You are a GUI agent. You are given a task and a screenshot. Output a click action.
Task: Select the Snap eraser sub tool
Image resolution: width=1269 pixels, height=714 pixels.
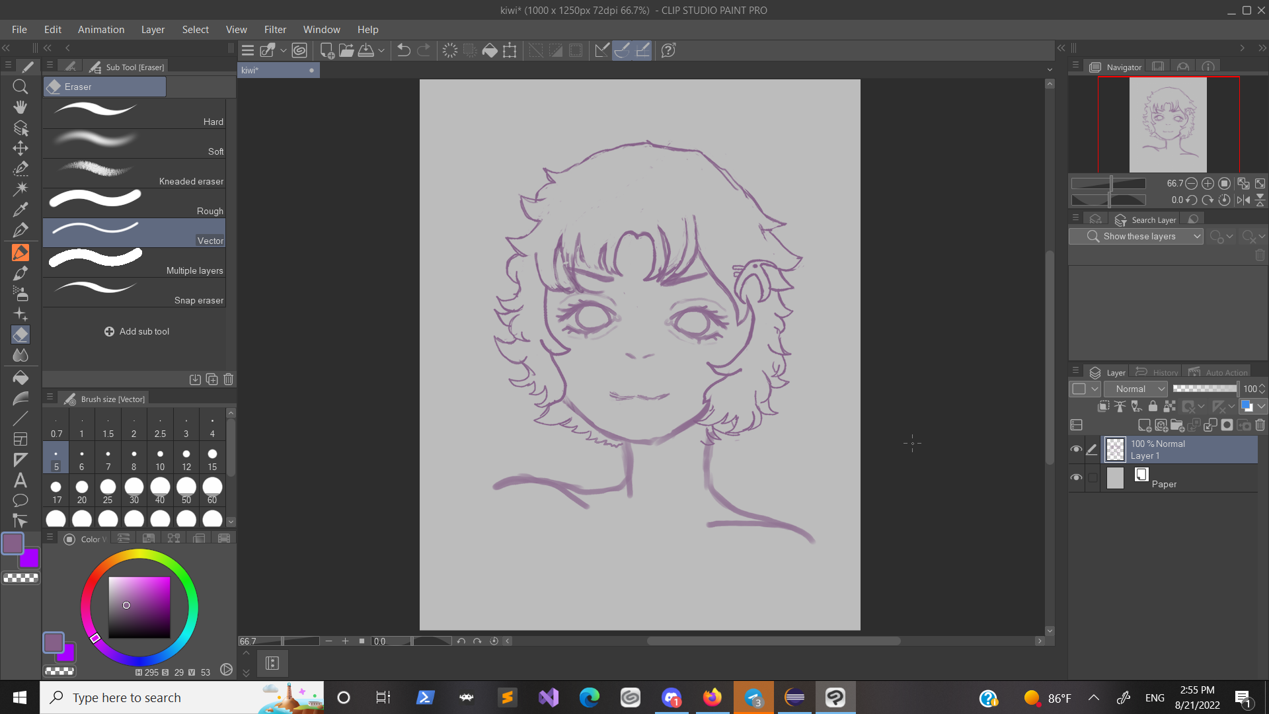(x=134, y=292)
